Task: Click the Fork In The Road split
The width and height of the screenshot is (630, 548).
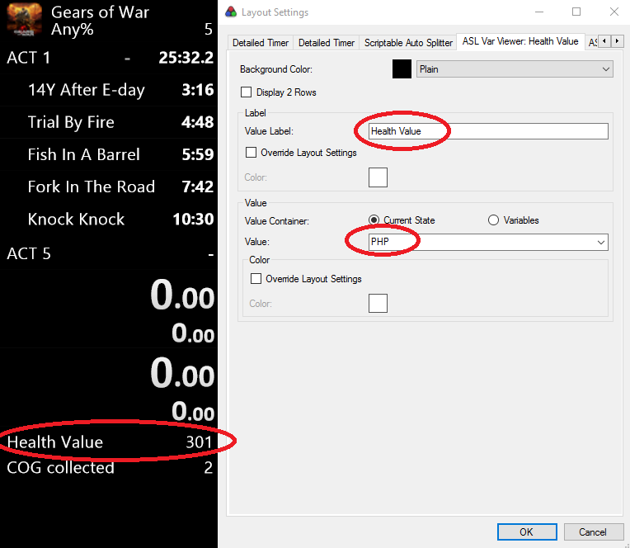Action: pos(109,187)
